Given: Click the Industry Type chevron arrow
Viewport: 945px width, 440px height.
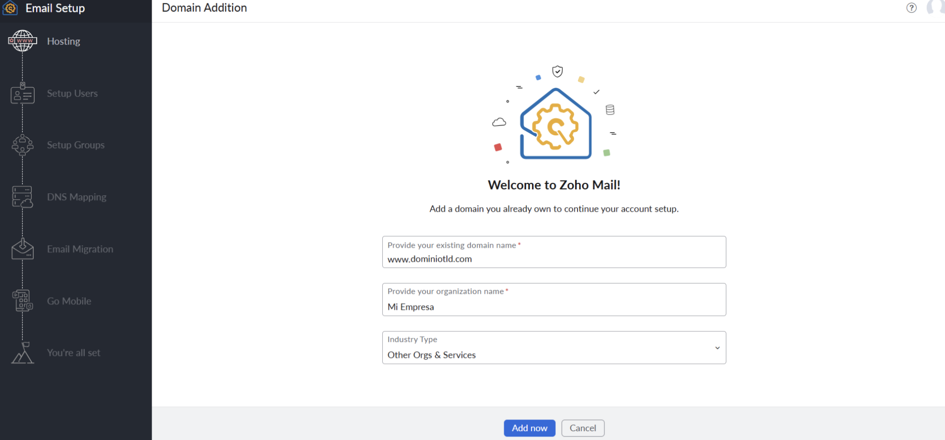Looking at the screenshot, I should click(x=717, y=348).
